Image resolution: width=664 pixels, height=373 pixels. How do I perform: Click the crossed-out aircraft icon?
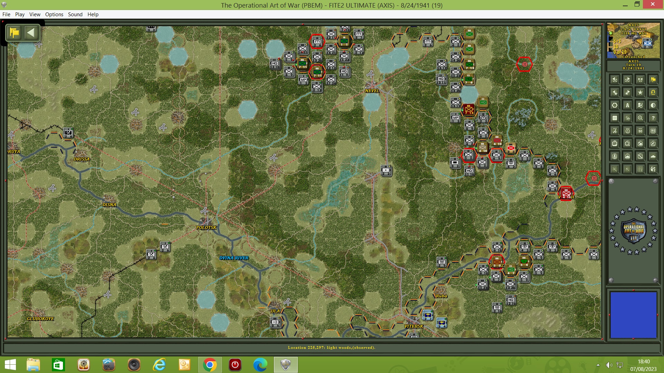coord(615,131)
